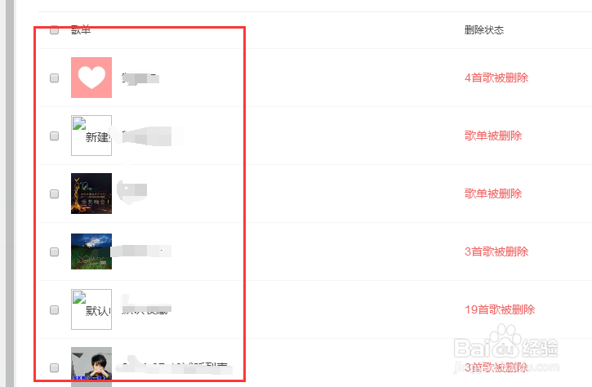Toggle the select-all checkbox beside 歌单

click(x=55, y=30)
